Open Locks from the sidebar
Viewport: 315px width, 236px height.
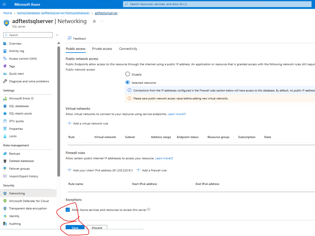click(13, 136)
